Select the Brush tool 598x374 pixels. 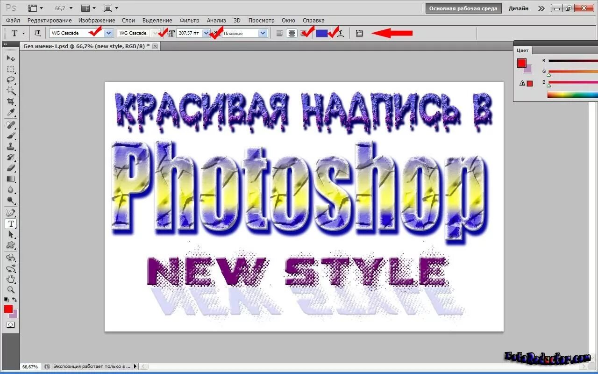[x=11, y=136]
